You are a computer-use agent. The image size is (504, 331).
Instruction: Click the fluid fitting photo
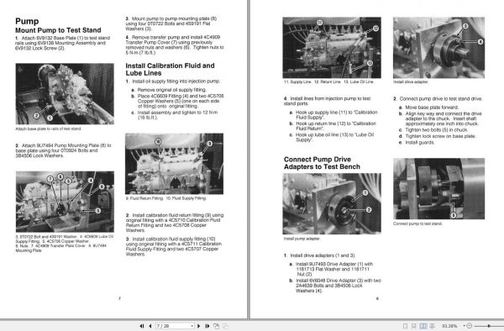click(174, 164)
